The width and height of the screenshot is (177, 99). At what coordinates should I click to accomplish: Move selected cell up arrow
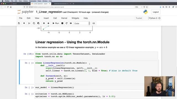coord(44,23)
